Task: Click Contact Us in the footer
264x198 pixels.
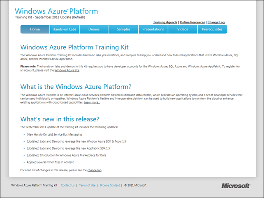Action: click(x=68, y=185)
